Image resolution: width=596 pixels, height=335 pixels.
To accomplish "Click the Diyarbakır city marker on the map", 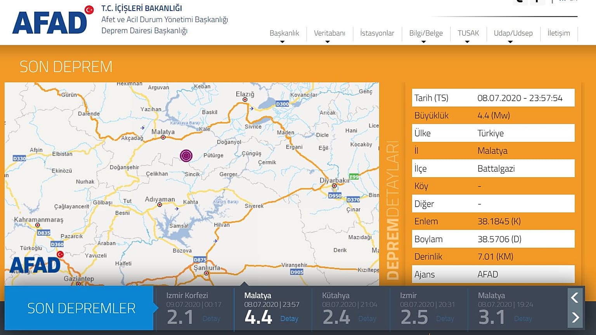I will click(x=334, y=186).
